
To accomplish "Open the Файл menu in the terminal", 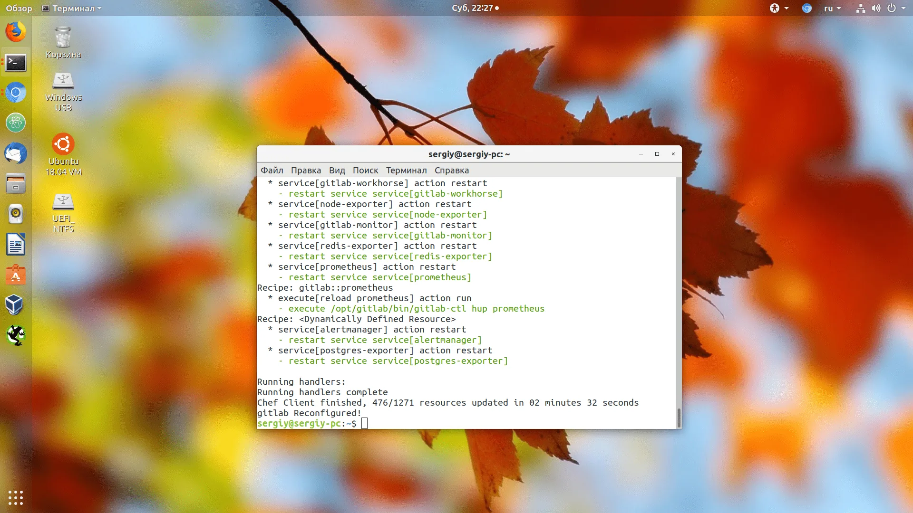I will pyautogui.click(x=271, y=170).
